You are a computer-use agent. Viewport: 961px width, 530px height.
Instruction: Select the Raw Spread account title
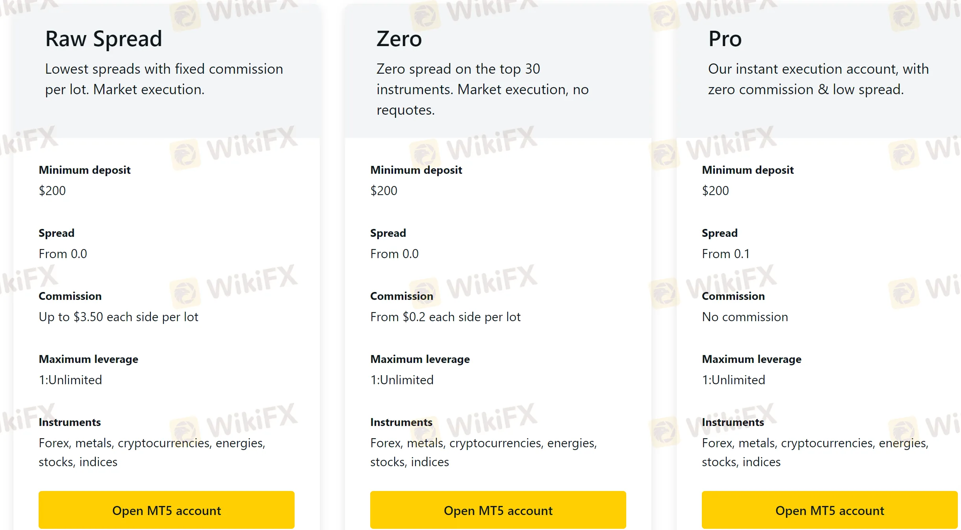coord(104,39)
